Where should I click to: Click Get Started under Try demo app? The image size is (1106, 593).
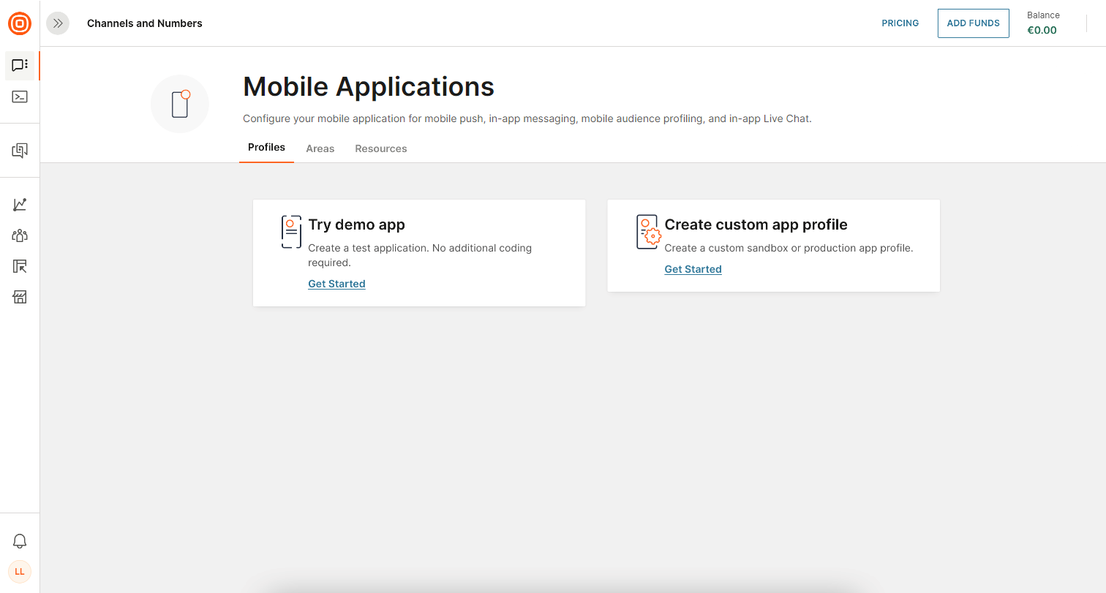tap(336, 284)
